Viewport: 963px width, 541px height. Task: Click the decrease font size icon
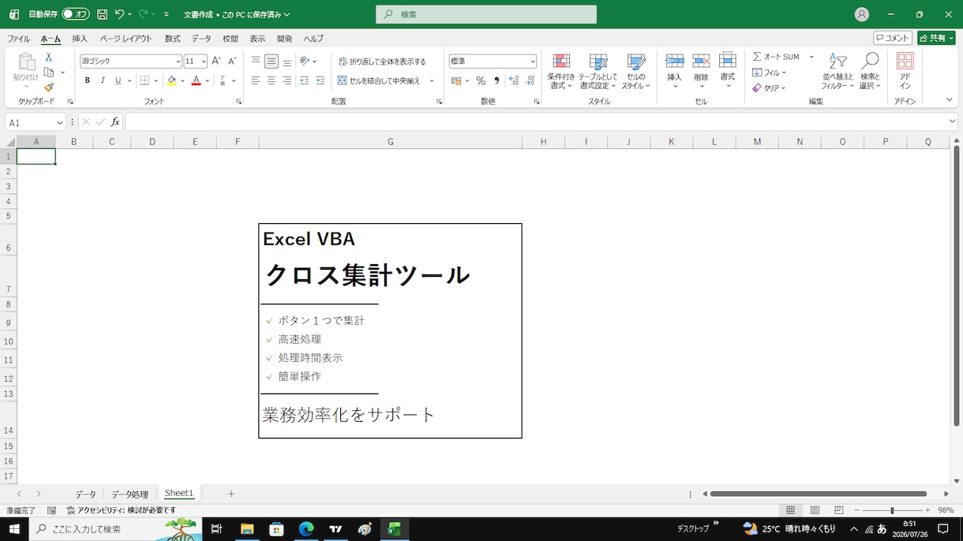click(232, 61)
